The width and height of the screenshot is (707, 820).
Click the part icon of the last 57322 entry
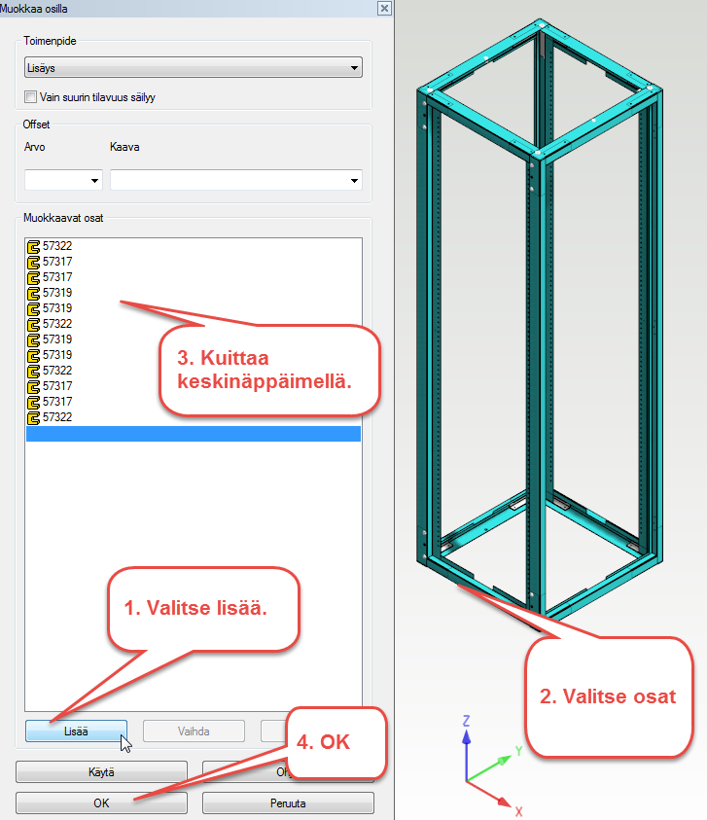click(x=33, y=417)
